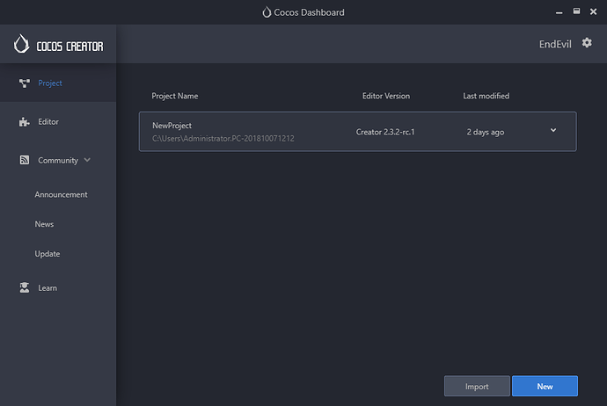Click the Community feed icon
The height and width of the screenshot is (406, 607).
click(x=25, y=160)
